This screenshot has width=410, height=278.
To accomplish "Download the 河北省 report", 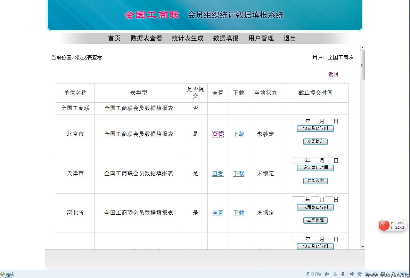I will 239,213.
